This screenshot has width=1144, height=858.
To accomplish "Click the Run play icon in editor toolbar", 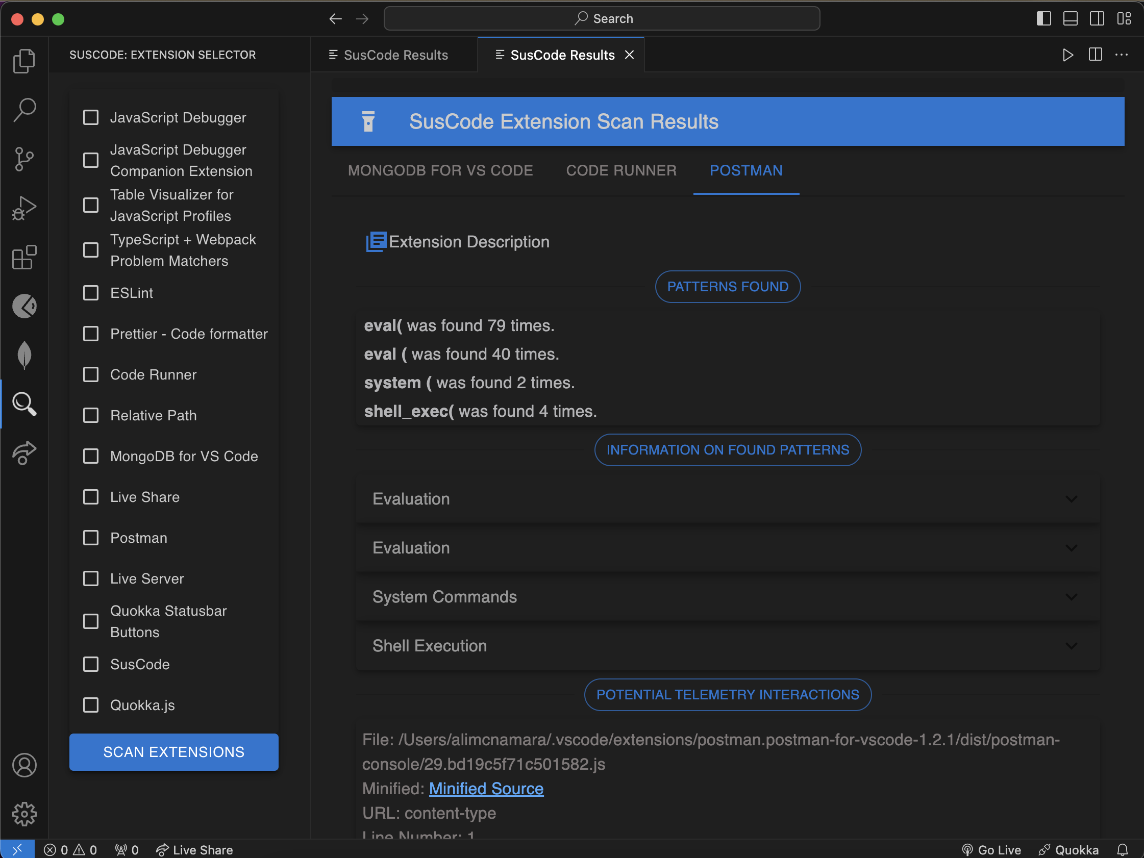I will click(x=1067, y=55).
